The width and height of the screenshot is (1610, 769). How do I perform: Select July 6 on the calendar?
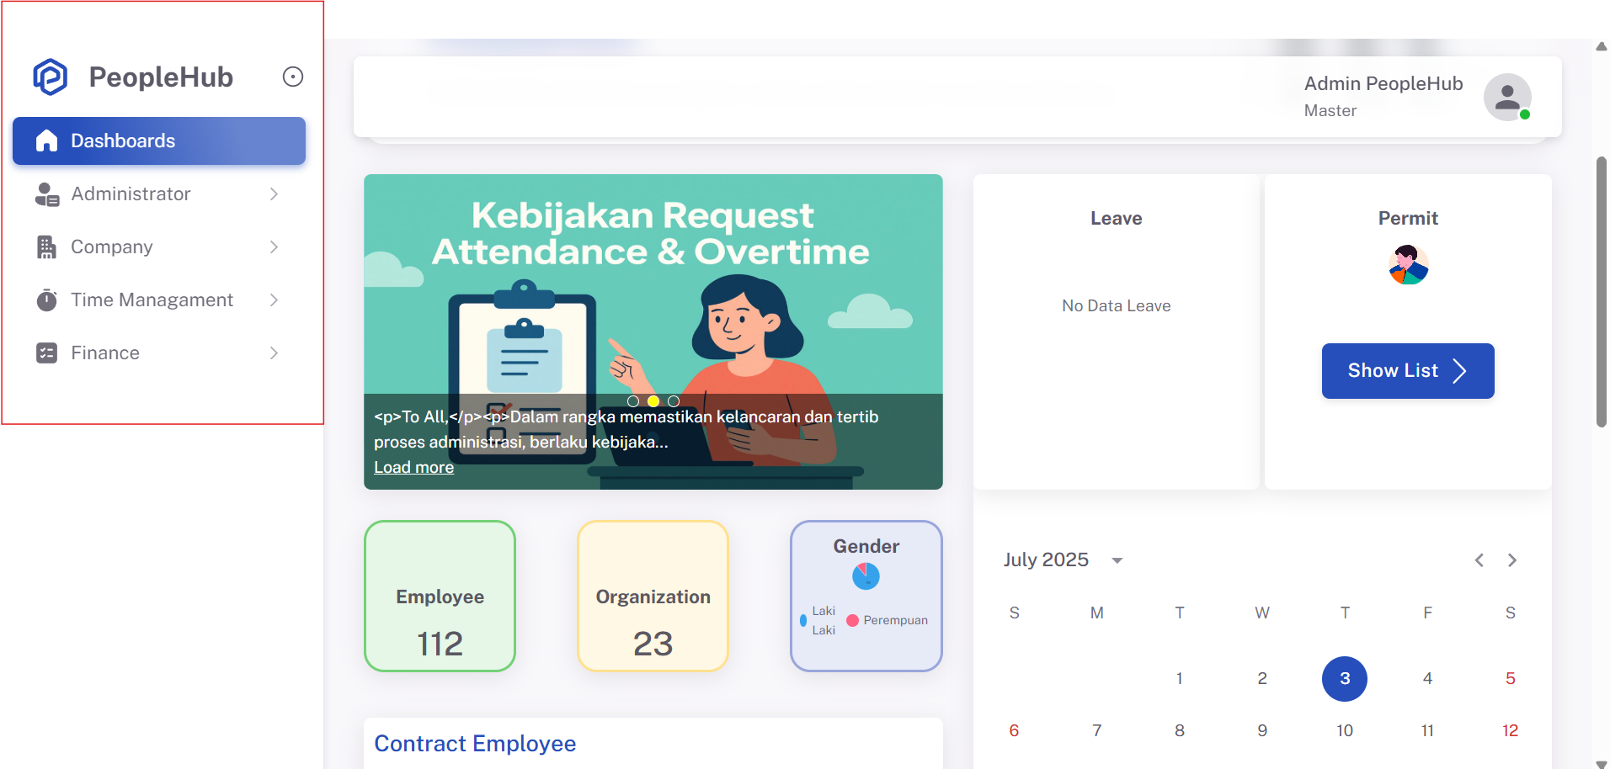pos(1014,730)
